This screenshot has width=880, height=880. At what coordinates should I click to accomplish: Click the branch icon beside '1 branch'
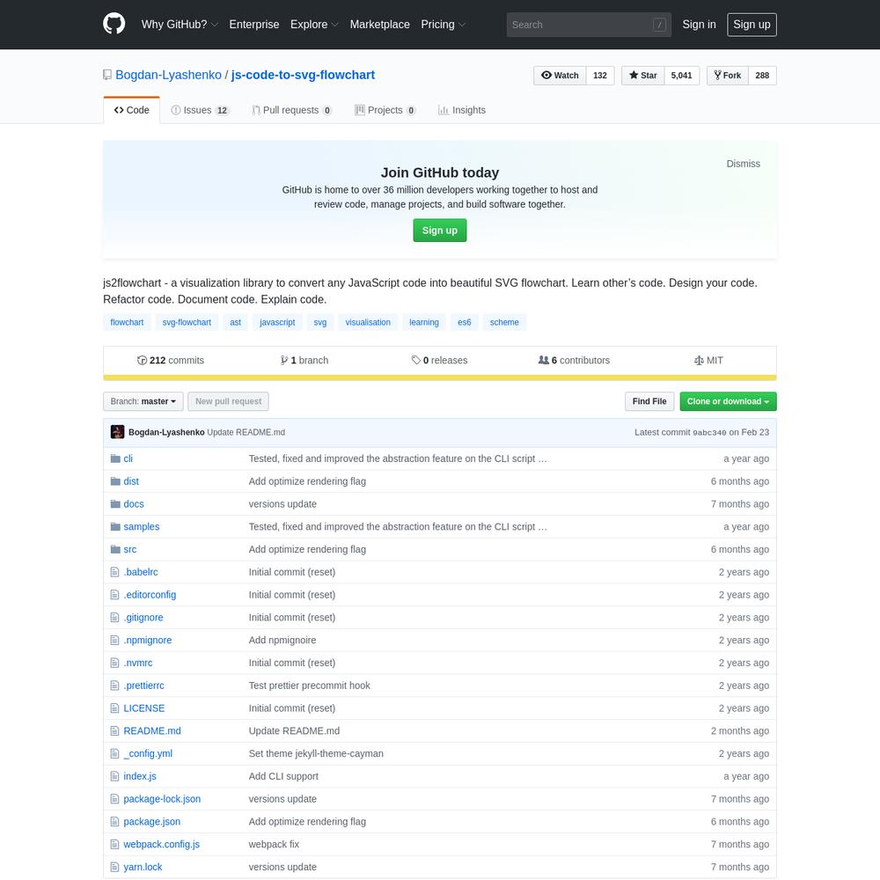[x=284, y=360]
